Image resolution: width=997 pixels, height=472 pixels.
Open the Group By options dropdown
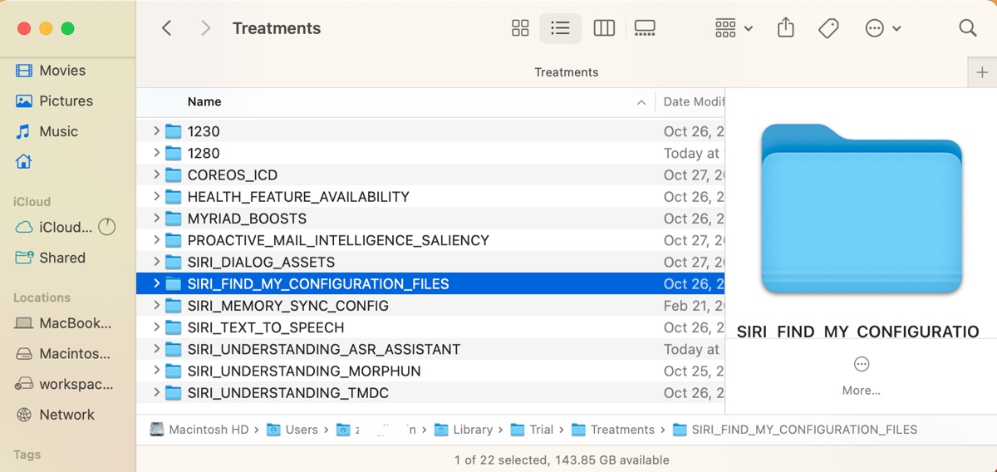(x=734, y=28)
